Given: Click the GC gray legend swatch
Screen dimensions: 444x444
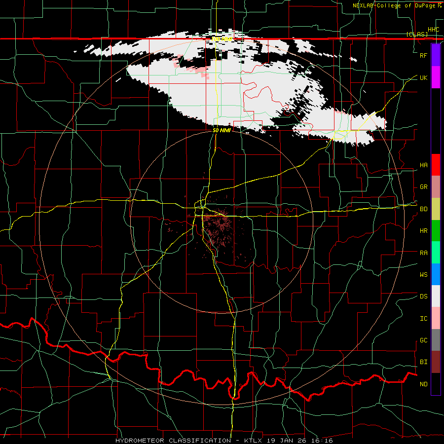Looking at the screenshot, I should coord(436,340).
